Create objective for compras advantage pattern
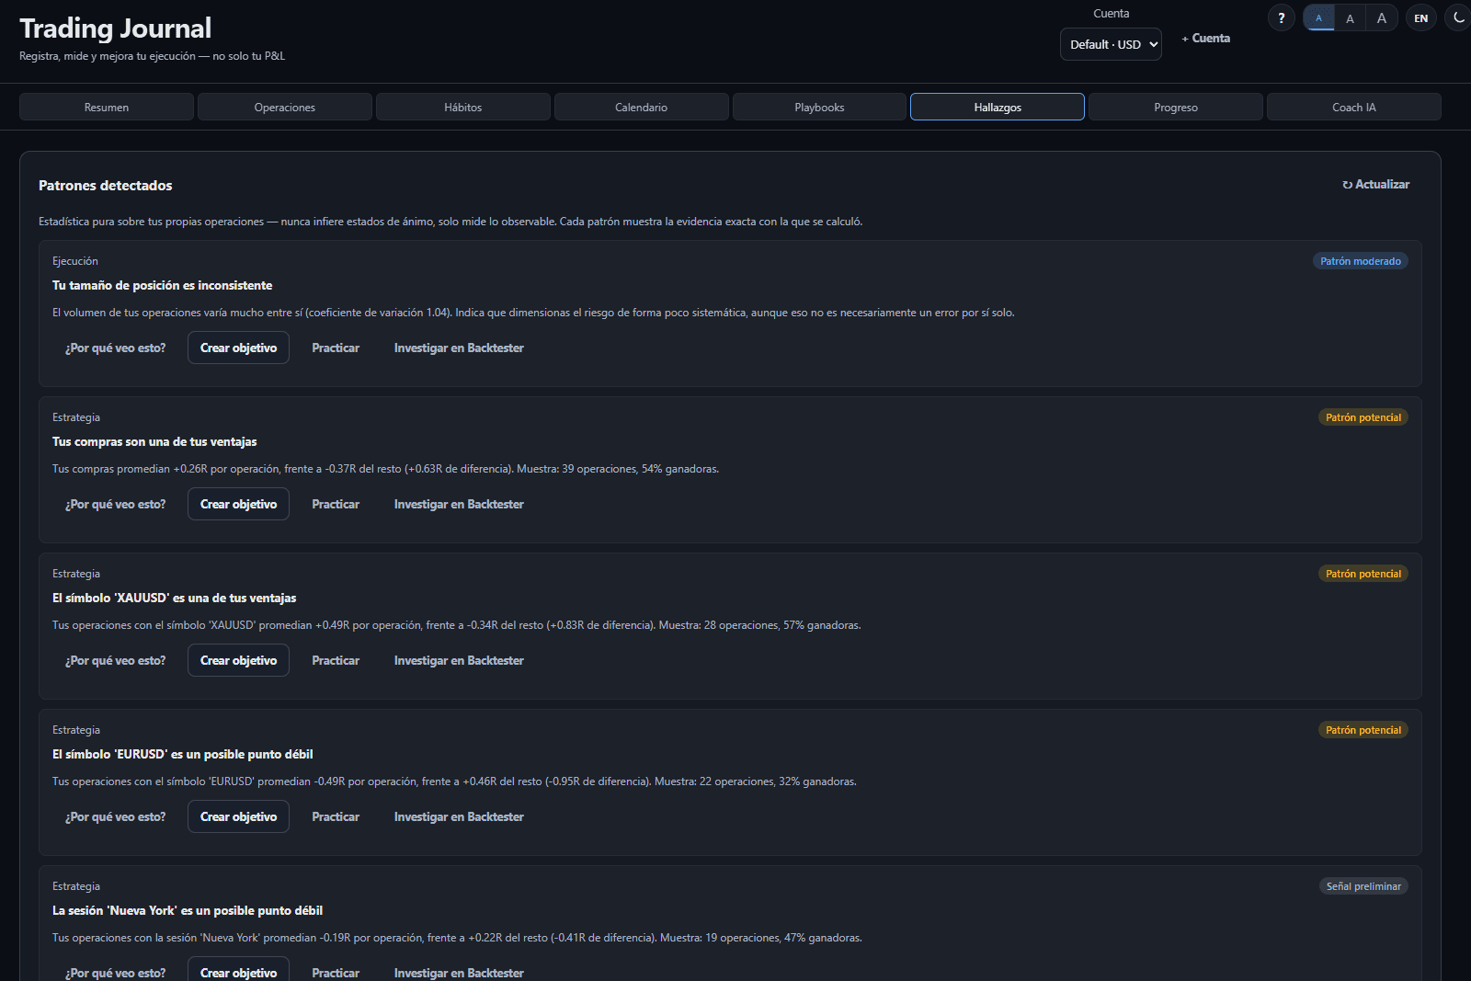1471x981 pixels. pos(238,504)
